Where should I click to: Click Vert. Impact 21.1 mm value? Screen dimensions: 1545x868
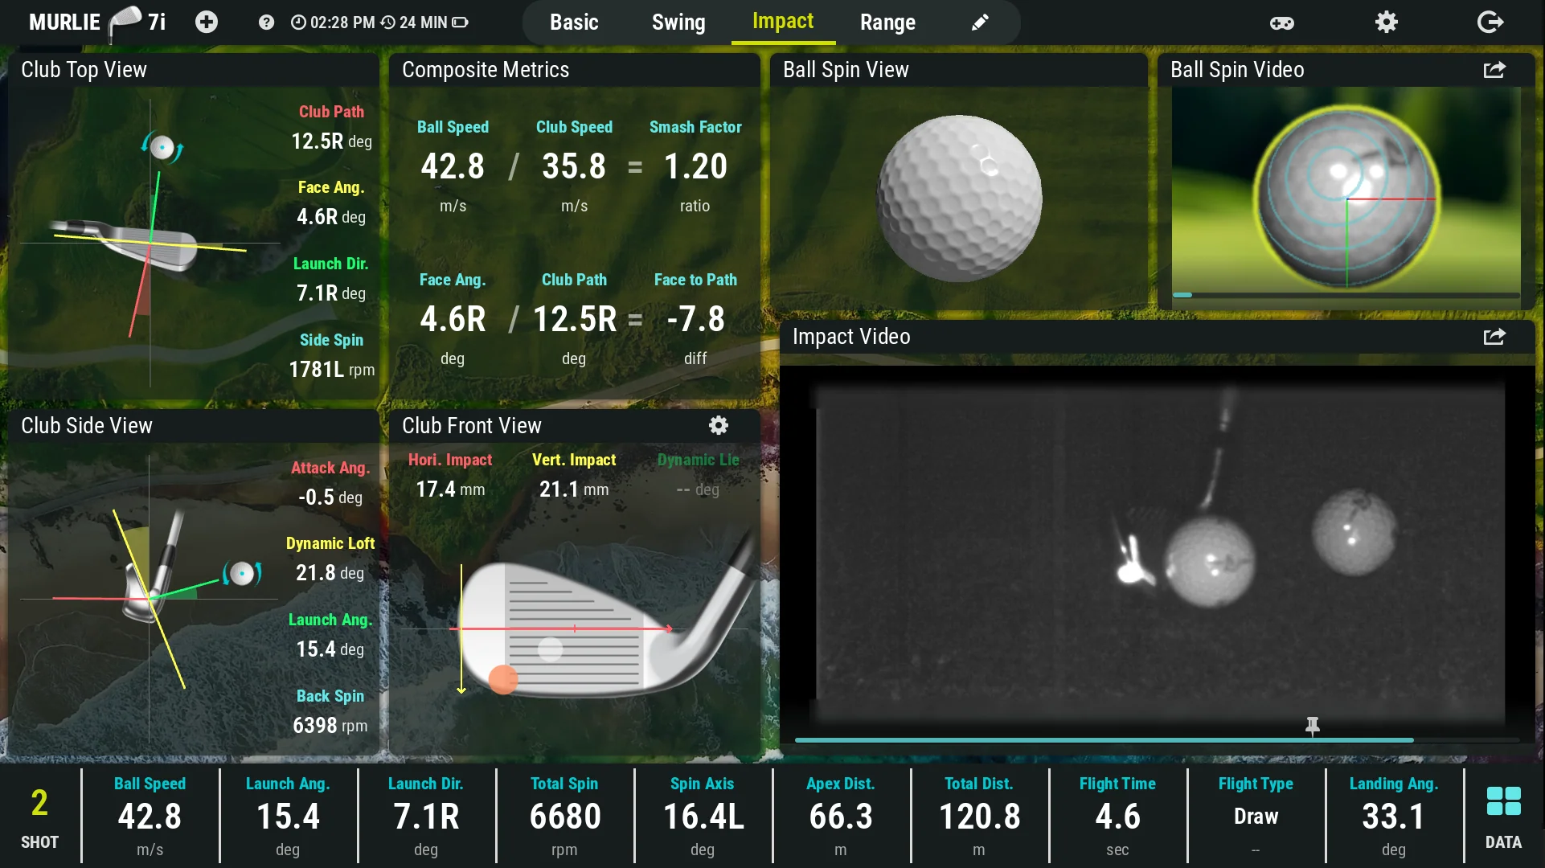574,489
